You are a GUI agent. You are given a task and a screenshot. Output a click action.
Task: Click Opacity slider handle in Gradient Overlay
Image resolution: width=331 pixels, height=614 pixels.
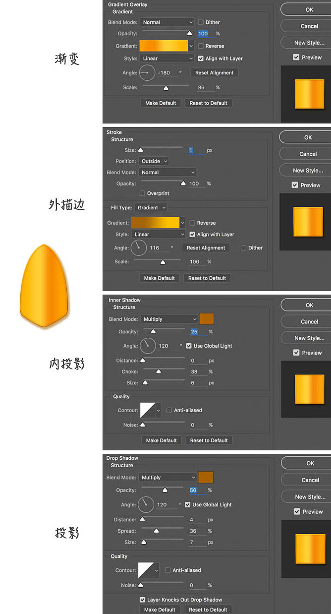coord(189,34)
